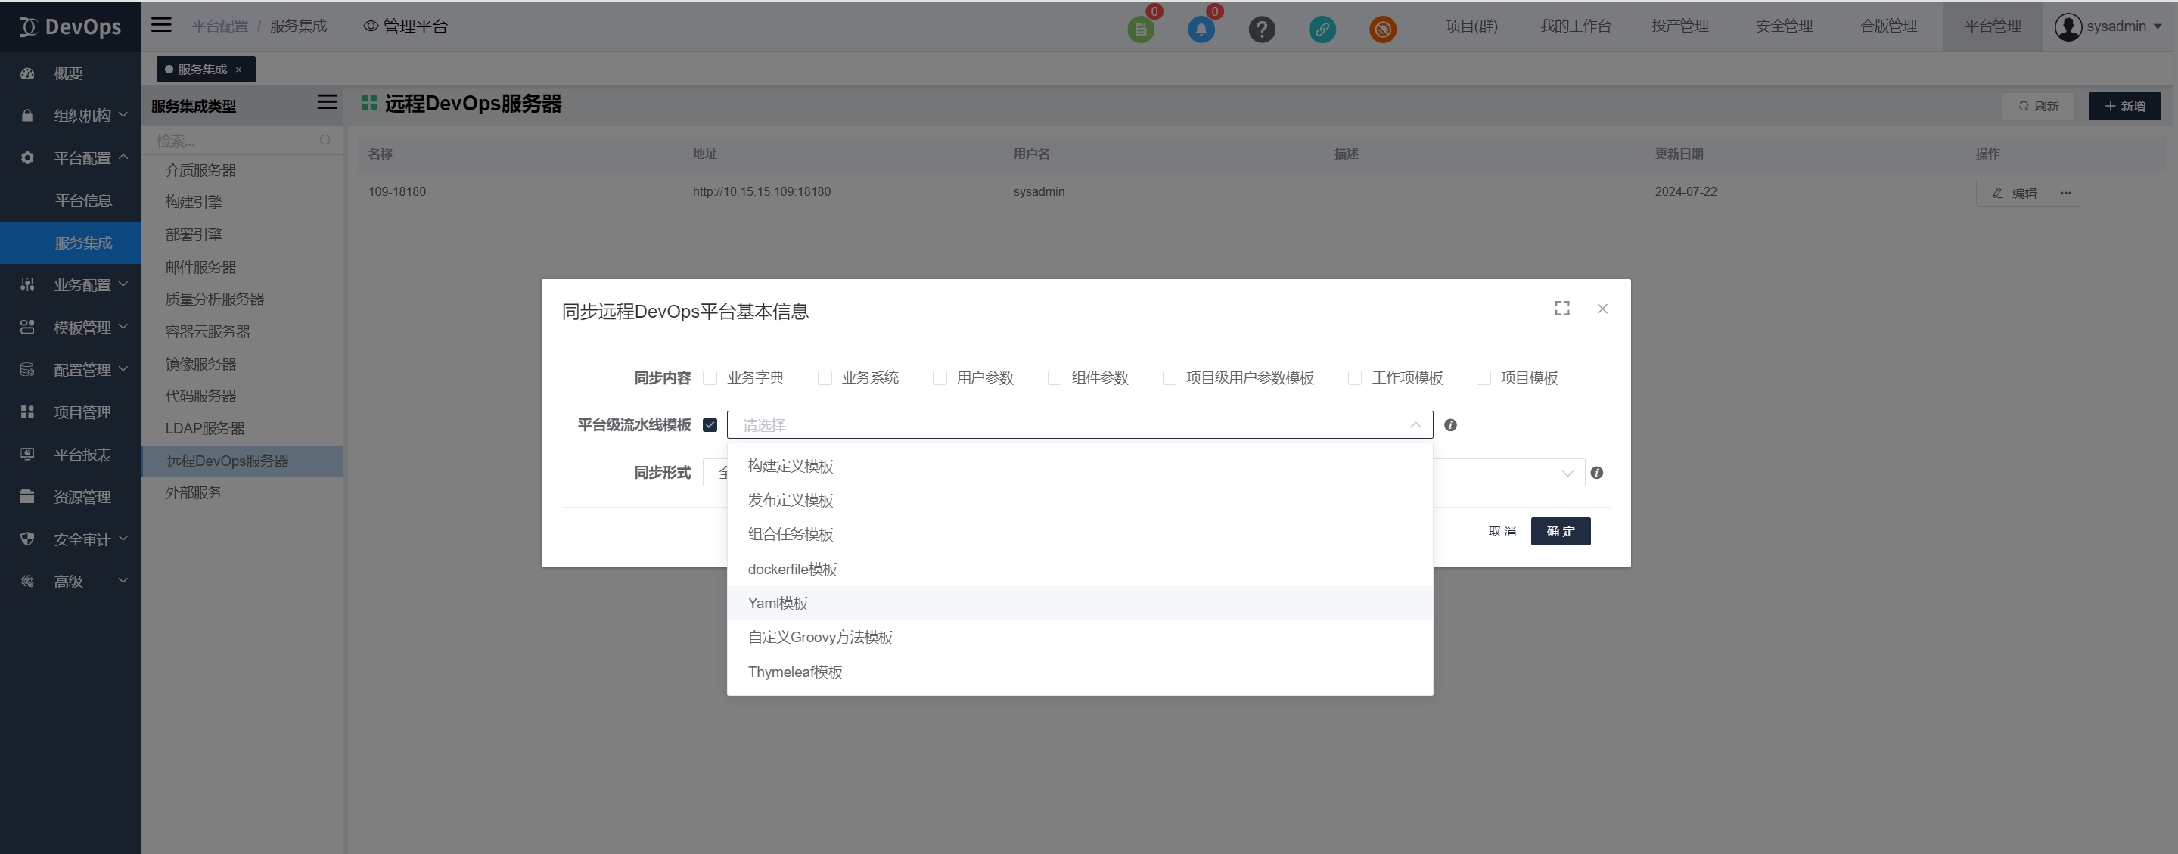This screenshot has width=2178, height=854.
Task: Click the info icon beside template dropdown
Action: (x=1450, y=425)
